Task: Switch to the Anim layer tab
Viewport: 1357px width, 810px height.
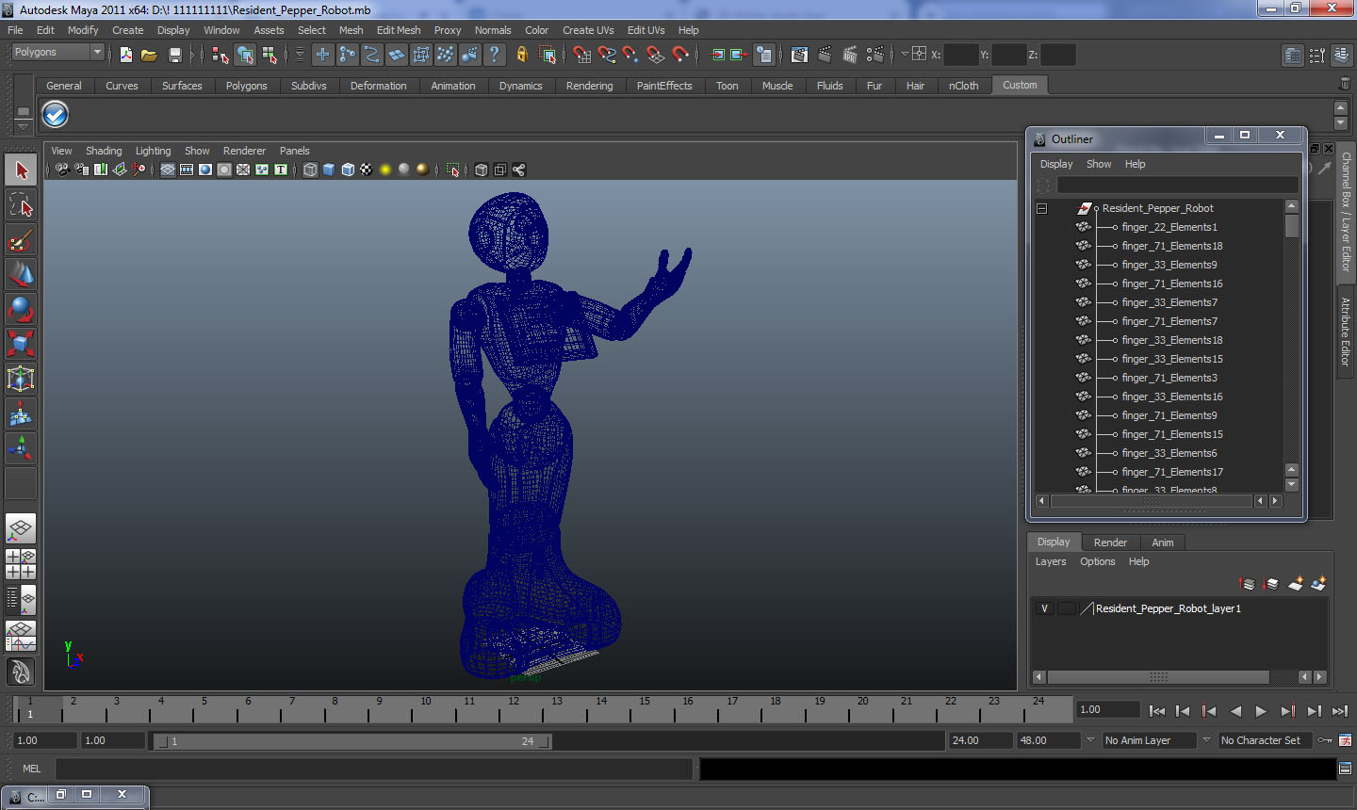Action: click(1163, 543)
